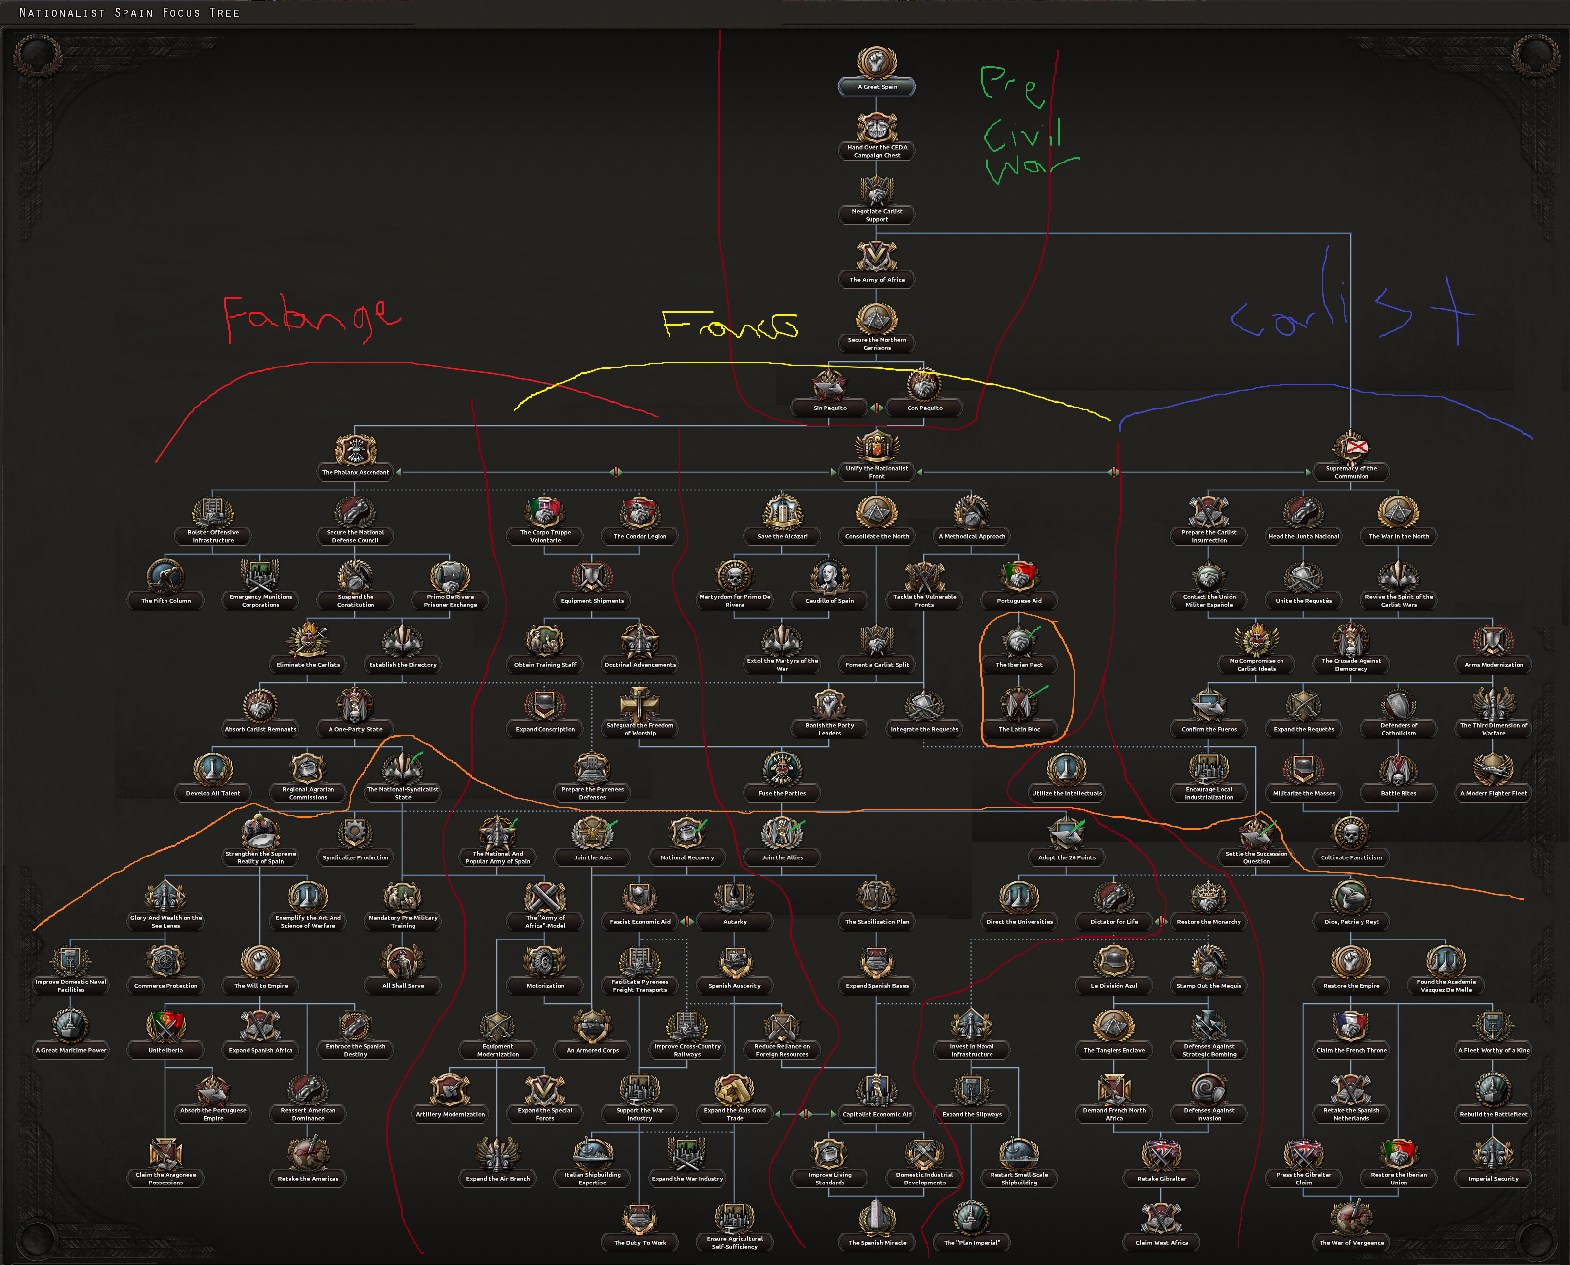Select the Unify the Nationalist Front label
The width and height of the screenshot is (1570, 1265).
[876, 472]
